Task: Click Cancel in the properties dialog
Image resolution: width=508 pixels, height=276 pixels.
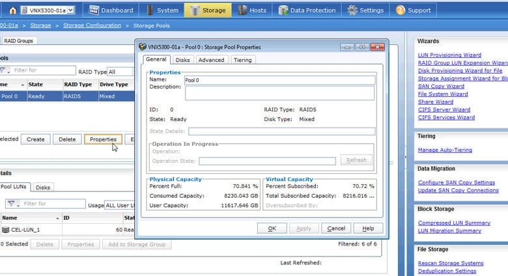Action: tap(336, 228)
